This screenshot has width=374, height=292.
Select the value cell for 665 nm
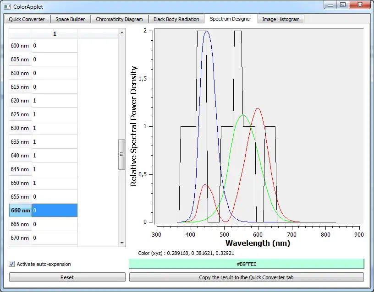(x=55, y=224)
